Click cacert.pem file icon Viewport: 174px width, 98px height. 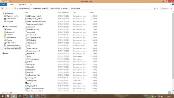point(26,27)
